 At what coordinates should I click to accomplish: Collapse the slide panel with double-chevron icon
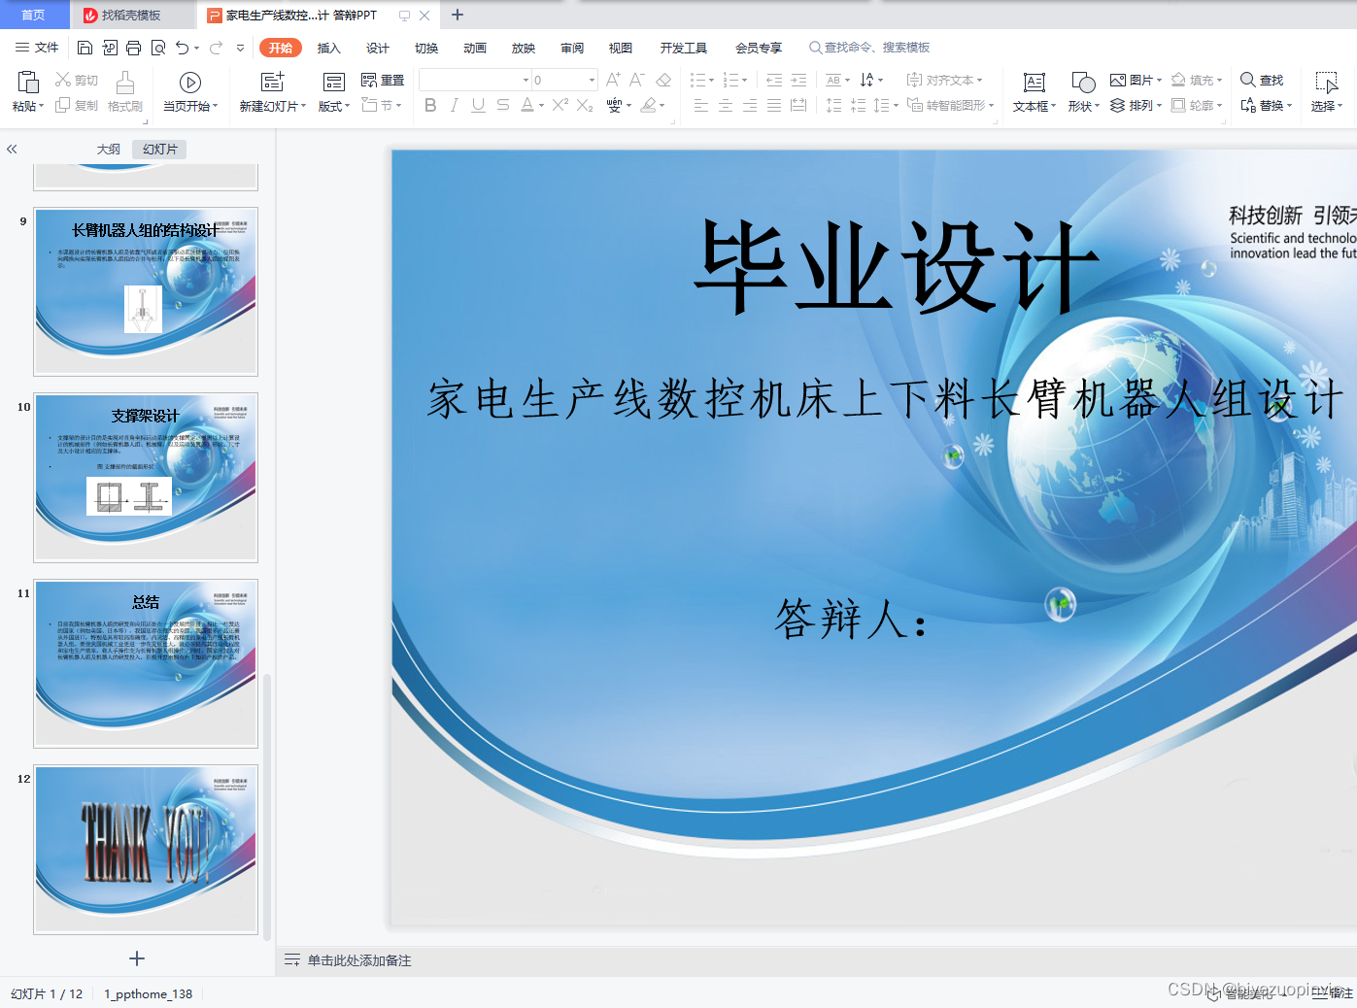coord(12,149)
